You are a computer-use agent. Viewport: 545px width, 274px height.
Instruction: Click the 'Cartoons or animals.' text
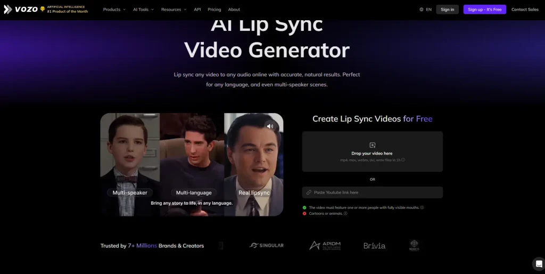[x=326, y=213]
